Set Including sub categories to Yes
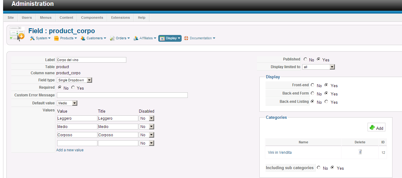 tap(332, 168)
